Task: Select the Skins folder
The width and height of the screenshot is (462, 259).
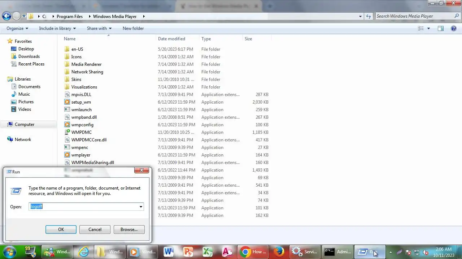Action: pyautogui.click(x=76, y=79)
